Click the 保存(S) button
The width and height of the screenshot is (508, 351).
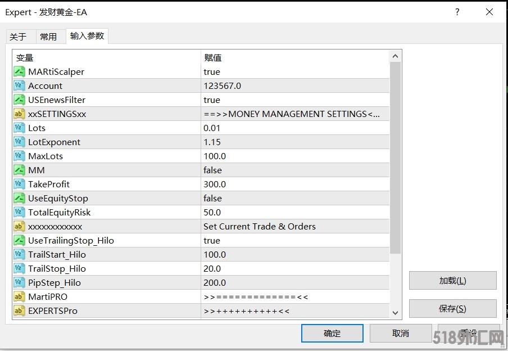452,308
